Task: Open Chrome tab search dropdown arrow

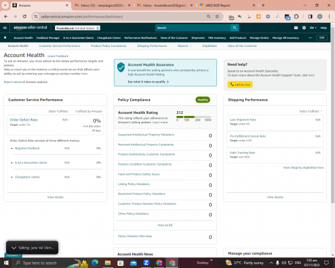Action: (x=5, y=5)
